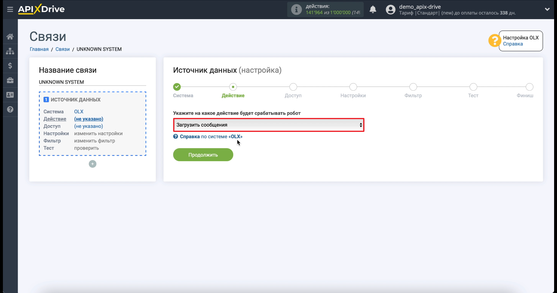This screenshot has width=557, height=293.
Task: Open the notifications bell
Action: point(373,10)
